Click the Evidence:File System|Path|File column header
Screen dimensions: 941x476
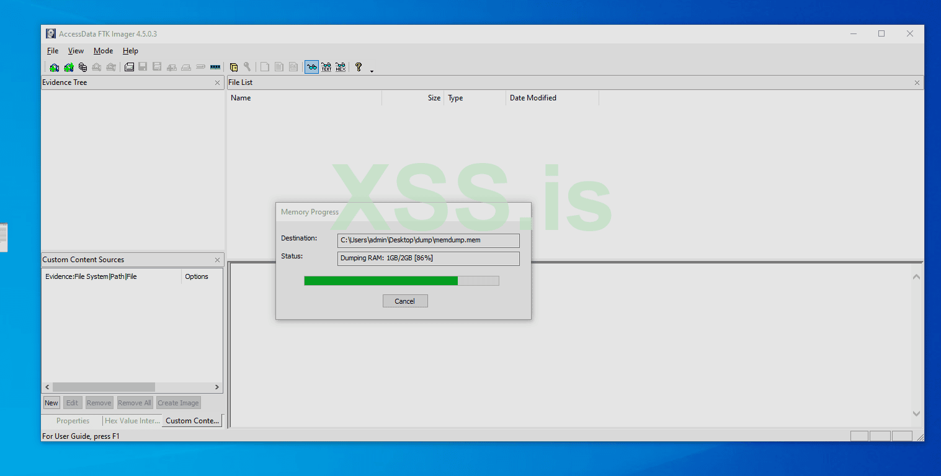tap(112, 276)
